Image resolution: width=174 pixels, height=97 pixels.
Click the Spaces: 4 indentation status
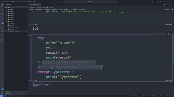pos(139,96)
